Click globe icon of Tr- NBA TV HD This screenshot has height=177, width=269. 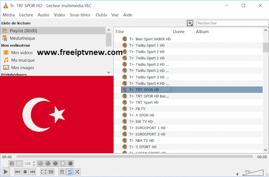[x=124, y=141]
